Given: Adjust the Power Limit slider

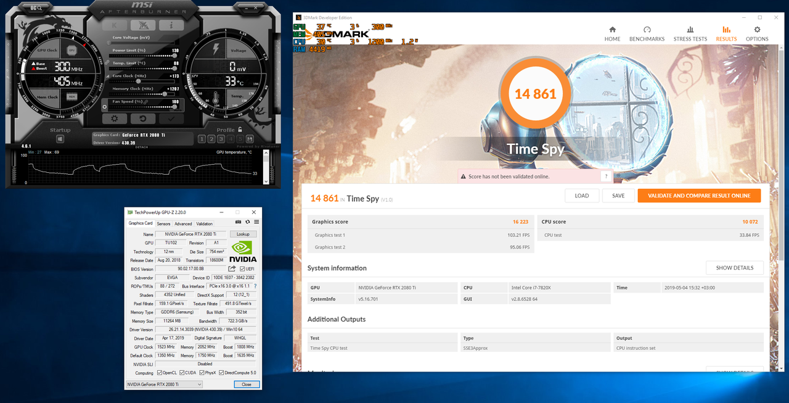Looking at the screenshot, I should click(142, 55).
